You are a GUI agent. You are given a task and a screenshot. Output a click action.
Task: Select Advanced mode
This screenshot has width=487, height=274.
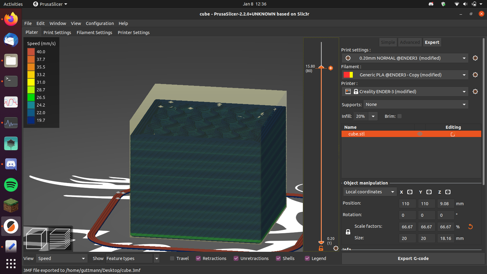click(410, 42)
